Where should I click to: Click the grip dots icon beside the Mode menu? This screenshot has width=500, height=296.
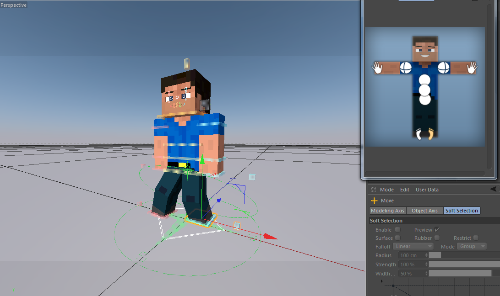pyautogui.click(x=374, y=189)
